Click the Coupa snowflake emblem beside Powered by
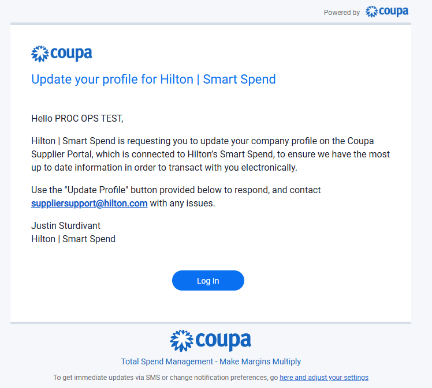The image size is (432, 388). pos(371,12)
